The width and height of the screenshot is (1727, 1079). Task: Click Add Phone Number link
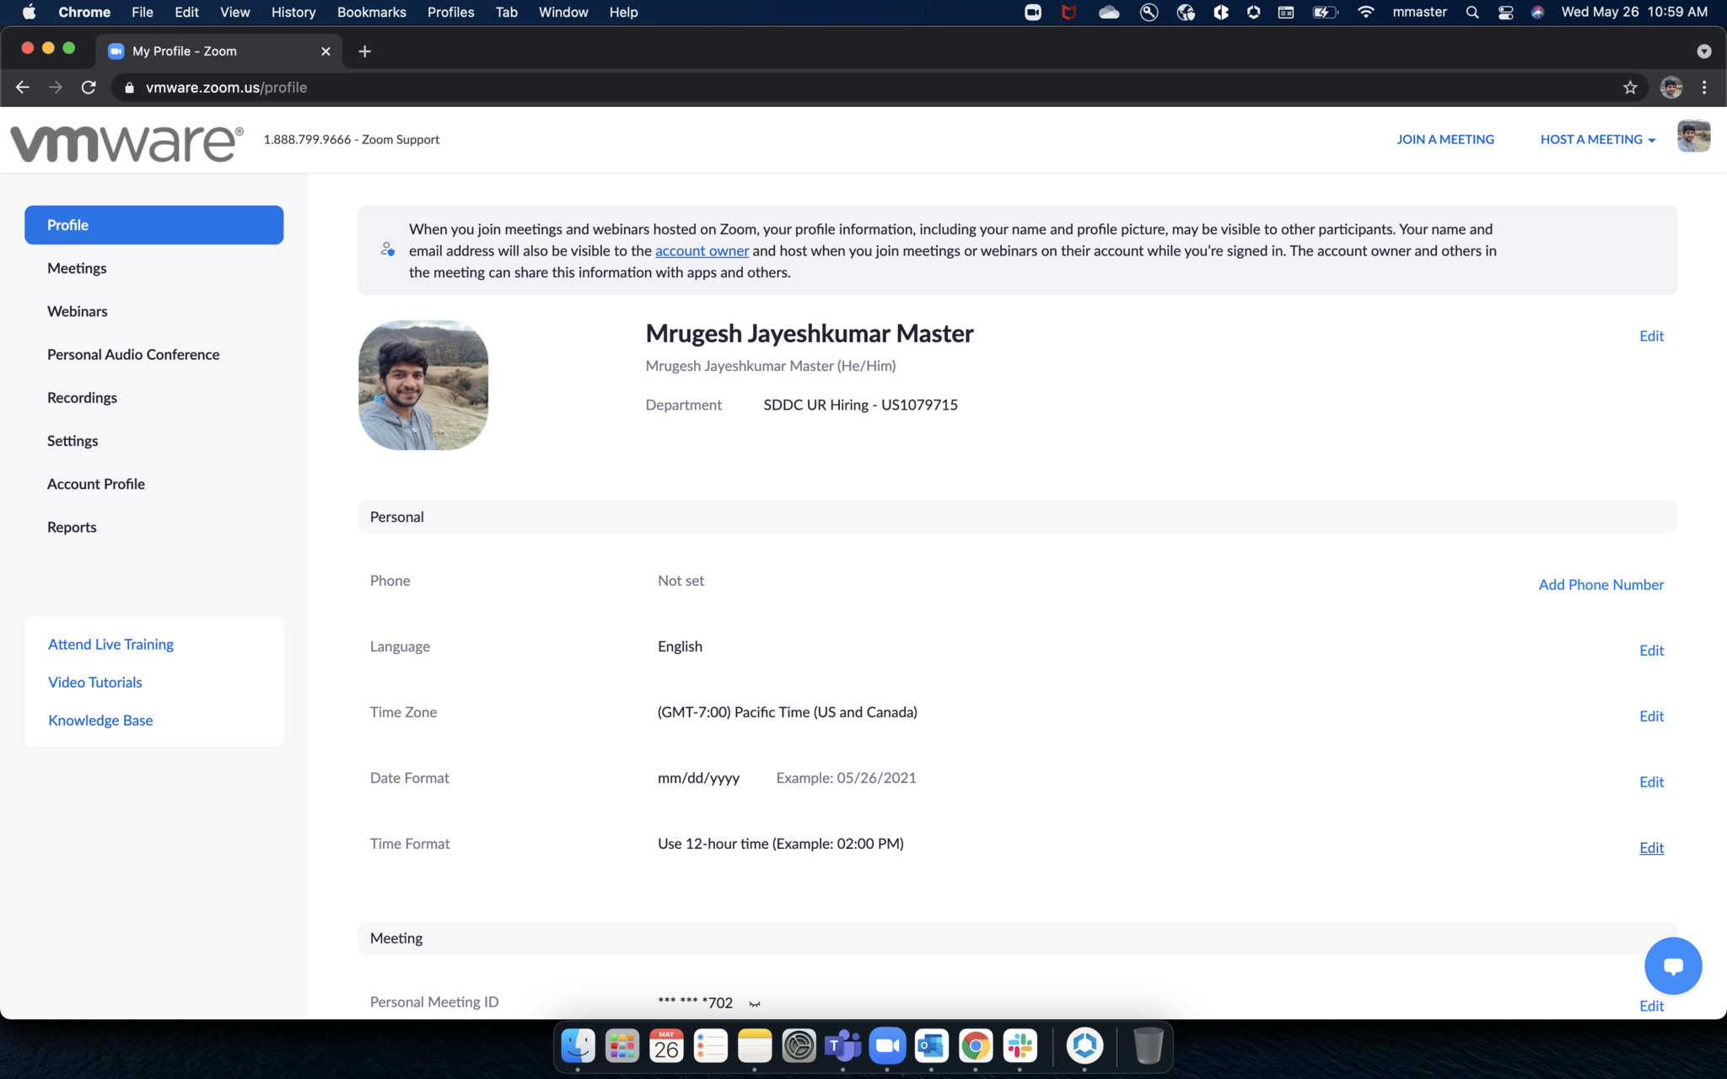click(x=1601, y=585)
